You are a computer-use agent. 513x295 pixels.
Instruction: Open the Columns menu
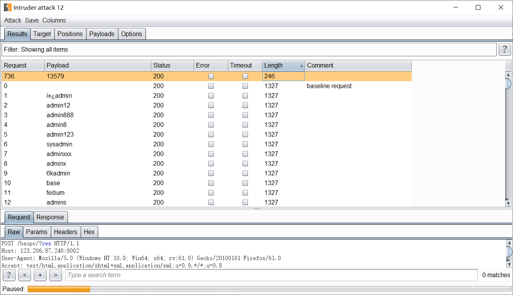coord(54,20)
